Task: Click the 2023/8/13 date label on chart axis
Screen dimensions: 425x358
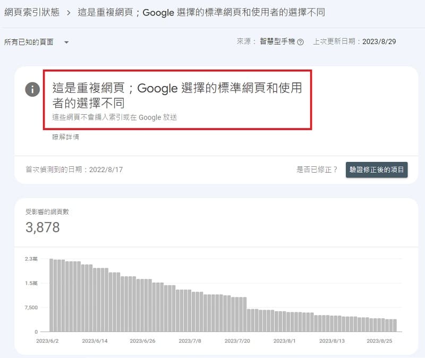Action: [331, 340]
